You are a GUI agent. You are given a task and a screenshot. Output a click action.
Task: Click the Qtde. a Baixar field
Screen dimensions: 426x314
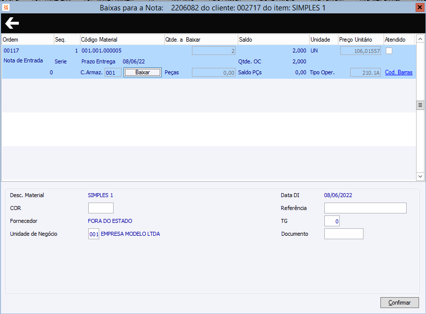click(214, 51)
